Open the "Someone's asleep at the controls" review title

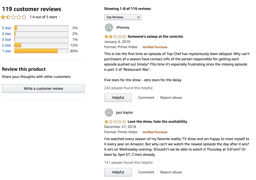155,37
